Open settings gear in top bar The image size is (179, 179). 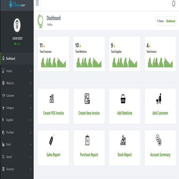(x=174, y=4)
